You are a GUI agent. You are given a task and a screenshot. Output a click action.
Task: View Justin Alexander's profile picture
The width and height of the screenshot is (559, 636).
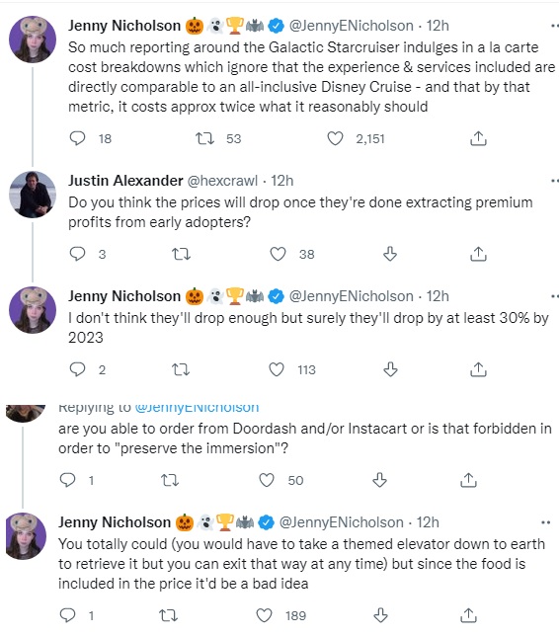click(x=33, y=195)
